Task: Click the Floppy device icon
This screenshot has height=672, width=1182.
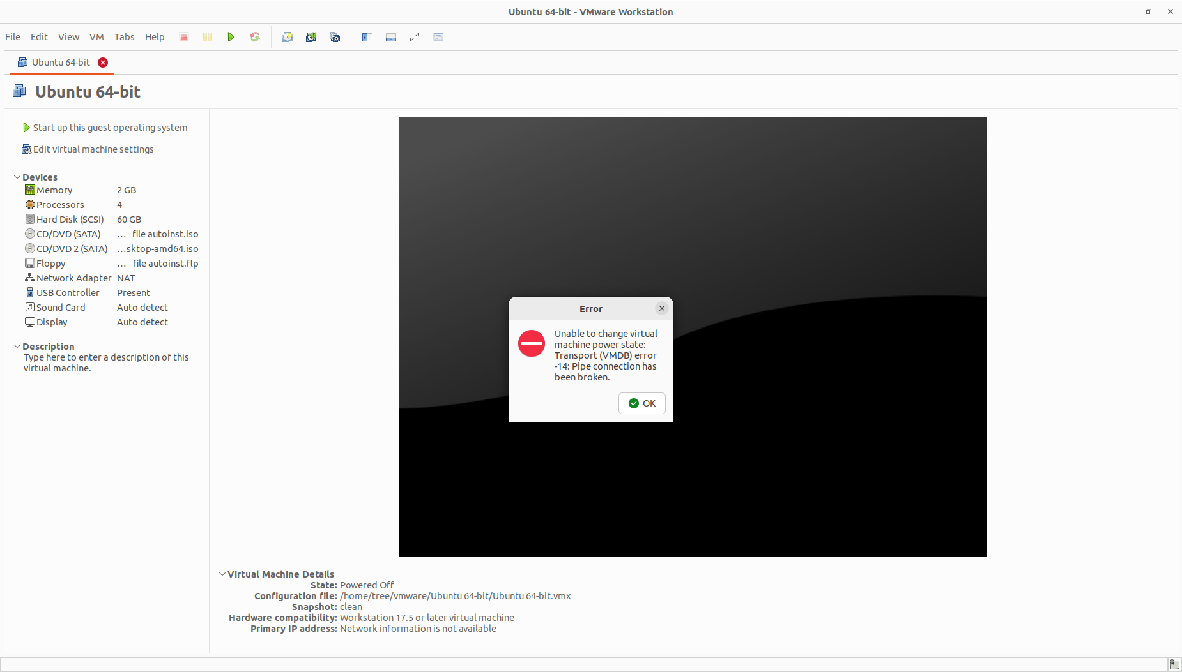Action: [29, 263]
